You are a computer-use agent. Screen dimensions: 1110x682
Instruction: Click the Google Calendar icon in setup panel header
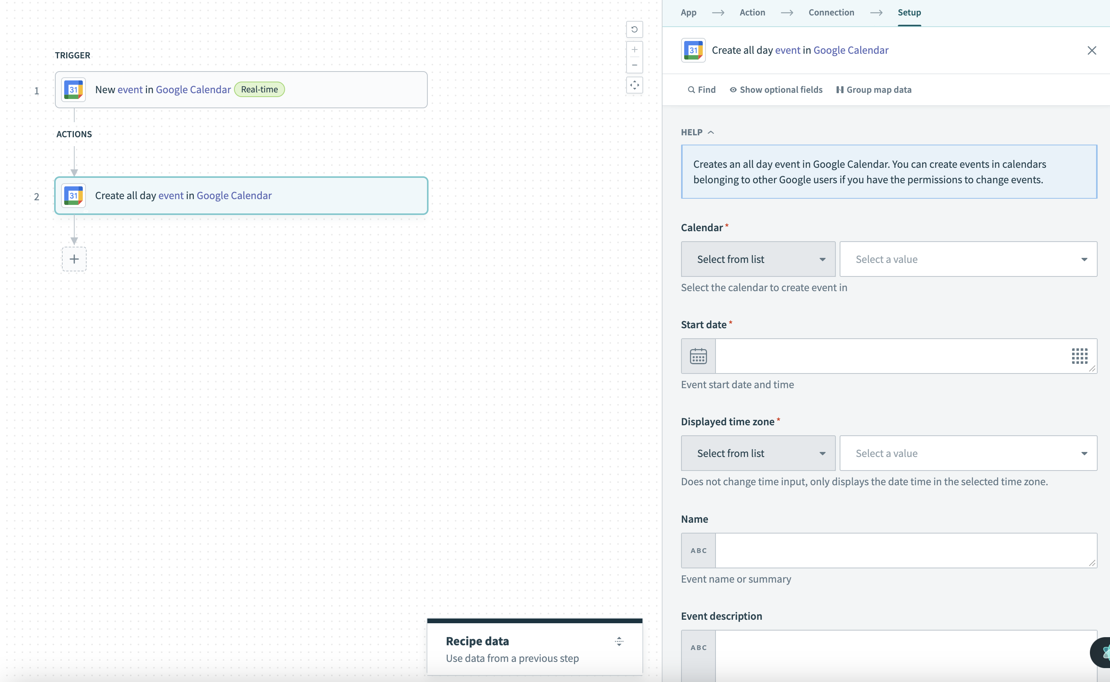click(x=693, y=50)
